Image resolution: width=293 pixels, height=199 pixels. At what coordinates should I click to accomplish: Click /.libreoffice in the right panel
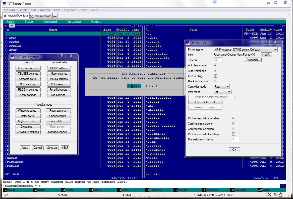pyautogui.click(x=158, y=98)
